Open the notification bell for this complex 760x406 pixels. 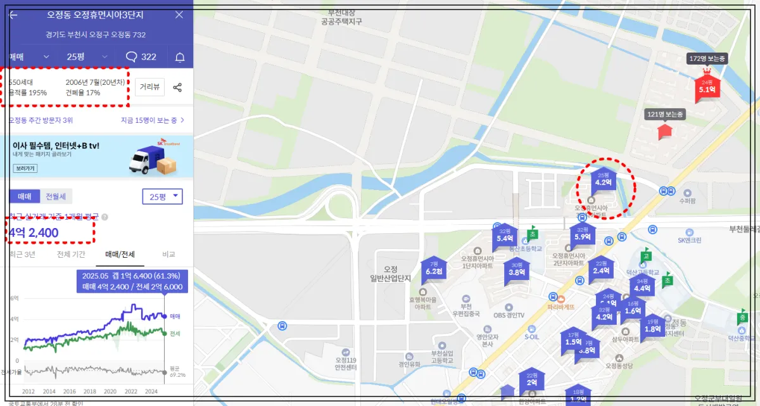tap(179, 56)
